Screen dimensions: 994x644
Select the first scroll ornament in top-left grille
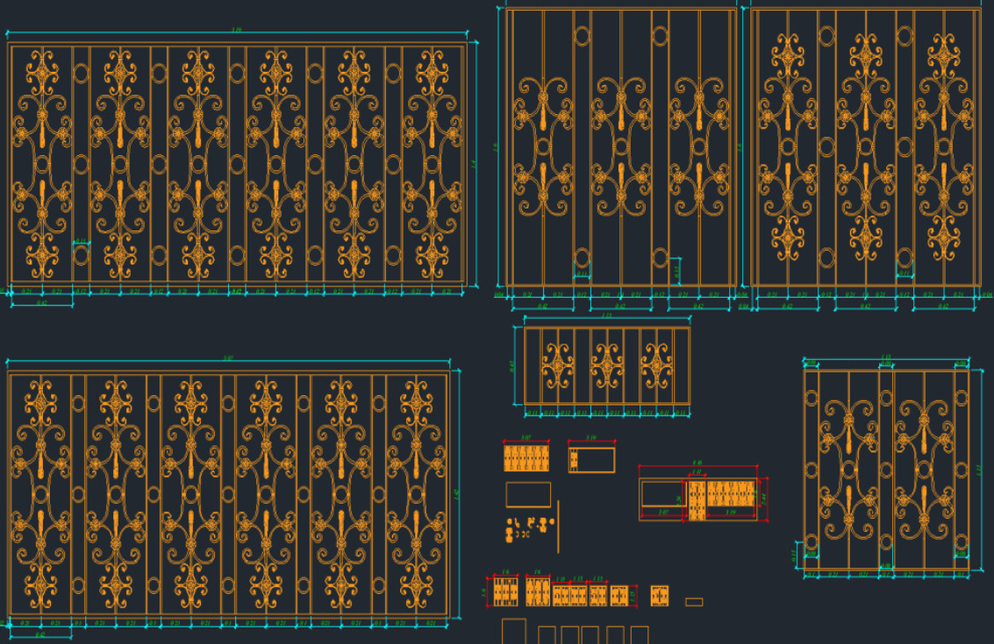click(42, 163)
